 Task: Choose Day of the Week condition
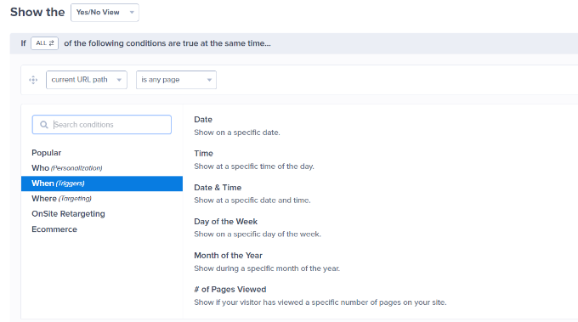tap(225, 222)
